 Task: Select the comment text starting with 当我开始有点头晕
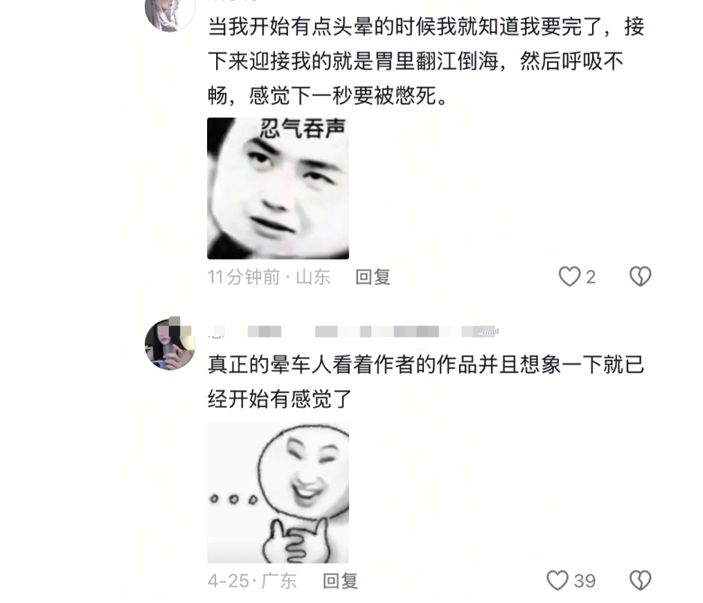tap(426, 61)
